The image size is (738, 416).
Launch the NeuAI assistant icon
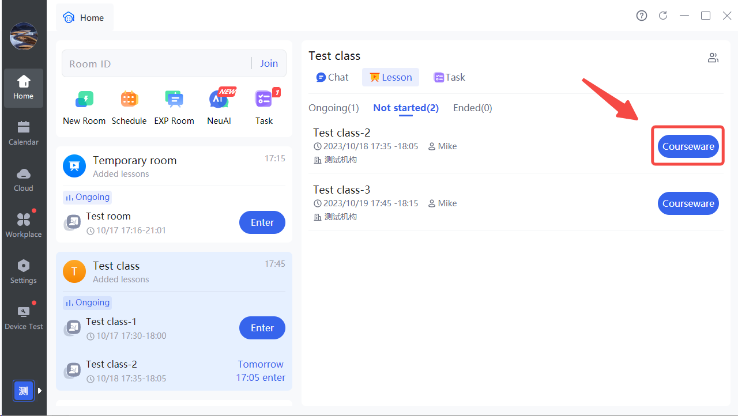[x=219, y=100]
